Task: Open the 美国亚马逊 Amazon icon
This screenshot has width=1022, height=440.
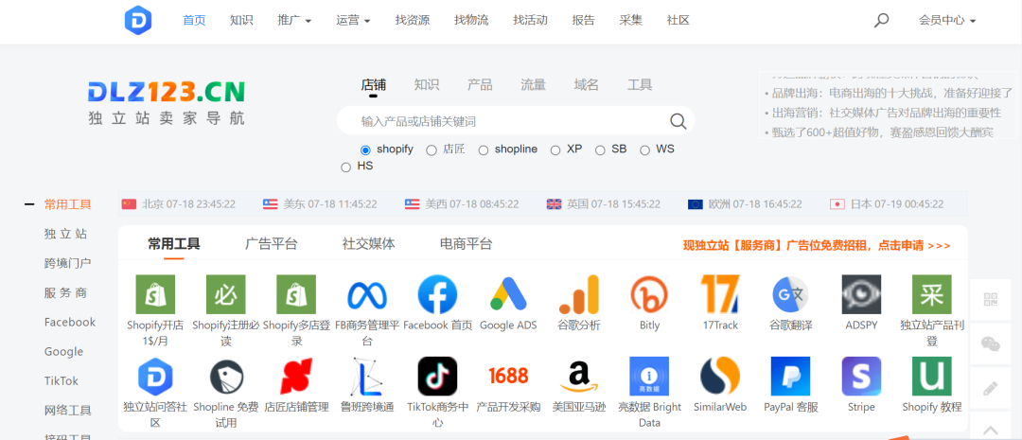Action: tap(579, 376)
